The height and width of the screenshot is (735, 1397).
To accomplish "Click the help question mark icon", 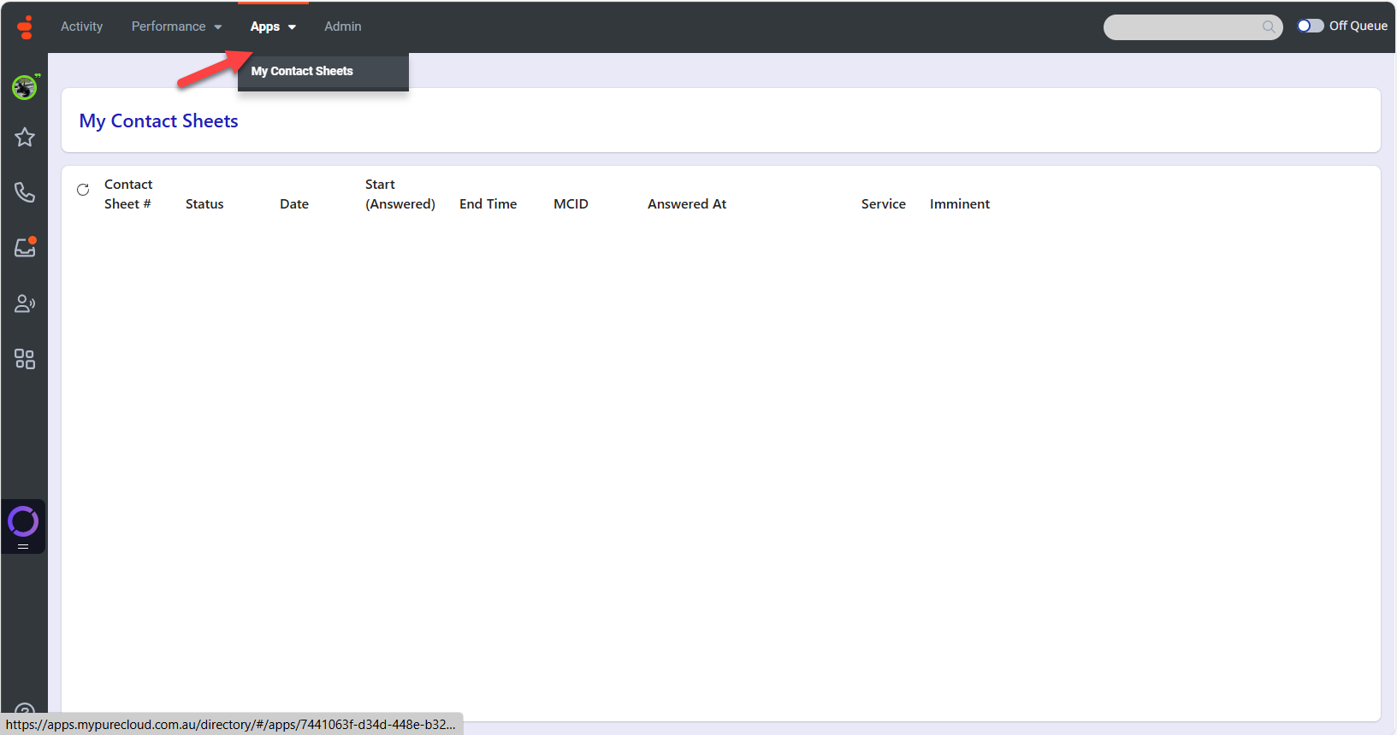I will click(x=25, y=709).
